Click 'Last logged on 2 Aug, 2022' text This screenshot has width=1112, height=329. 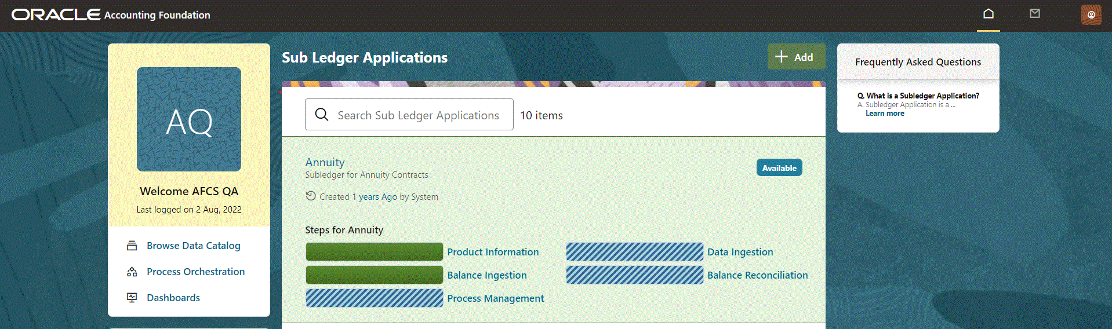click(x=189, y=210)
